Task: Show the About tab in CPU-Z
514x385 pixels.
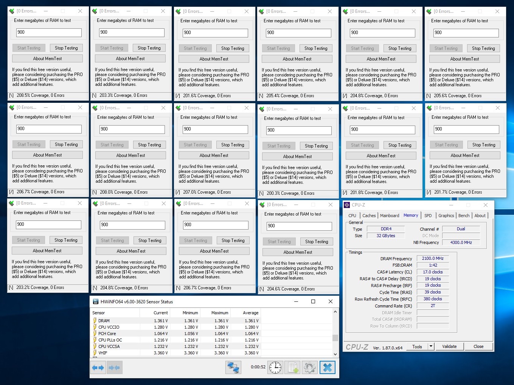Action: 480,216
